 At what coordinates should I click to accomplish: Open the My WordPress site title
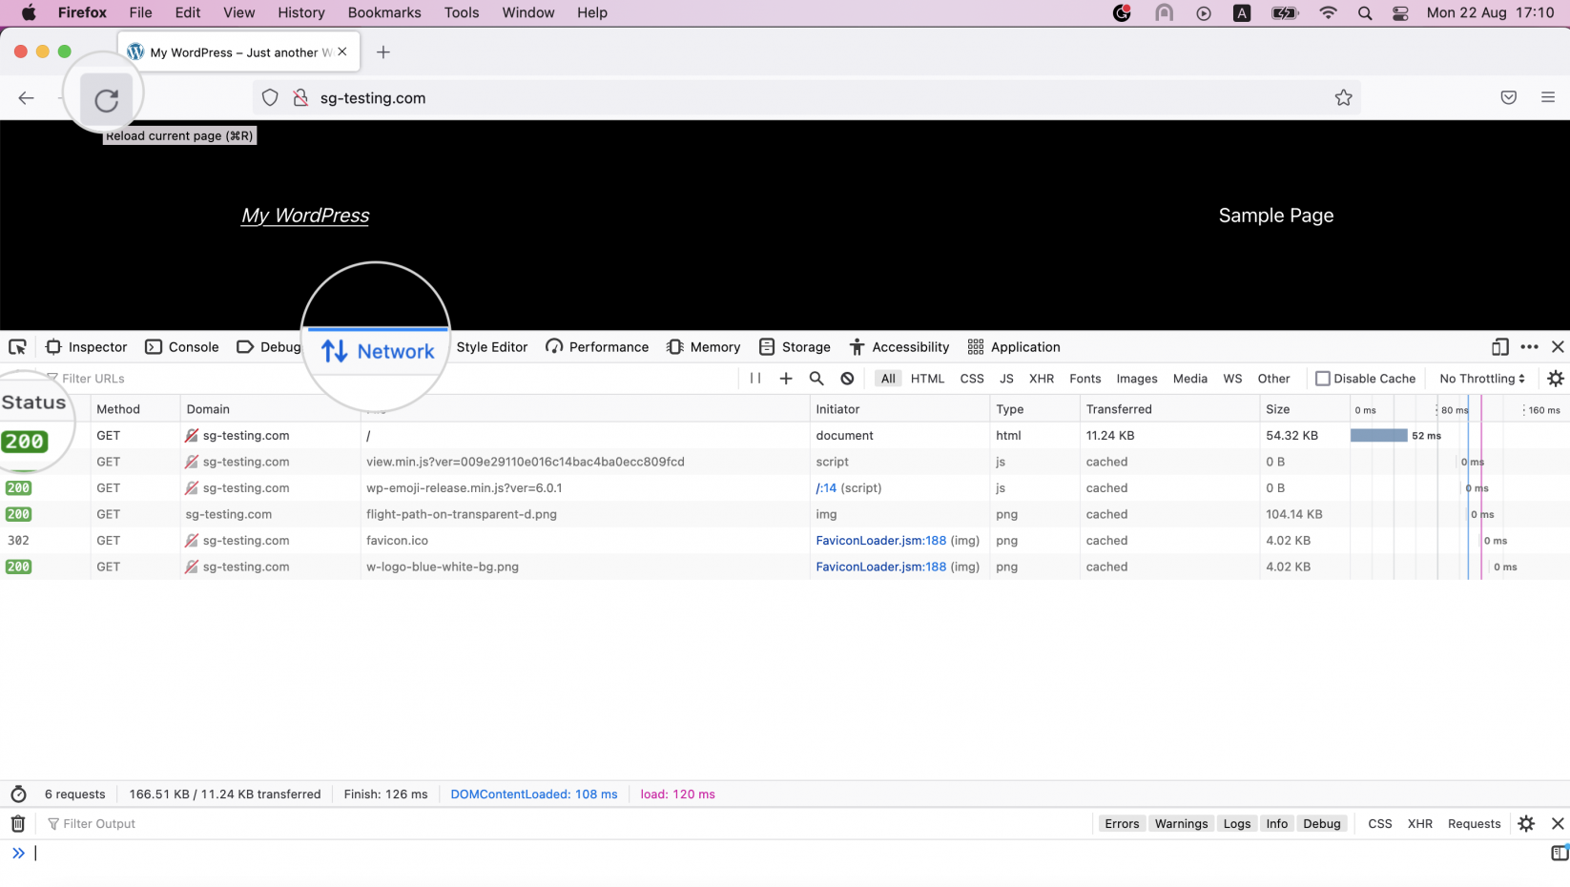tap(305, 216)
